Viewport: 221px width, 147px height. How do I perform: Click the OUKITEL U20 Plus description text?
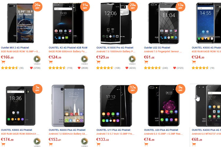coord(163,134)
